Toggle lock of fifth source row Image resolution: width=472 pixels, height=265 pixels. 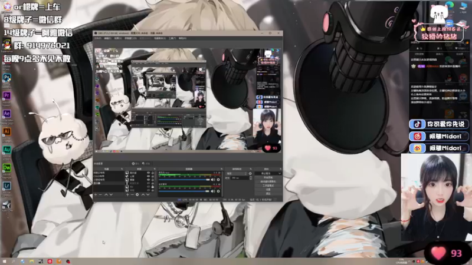153,187
